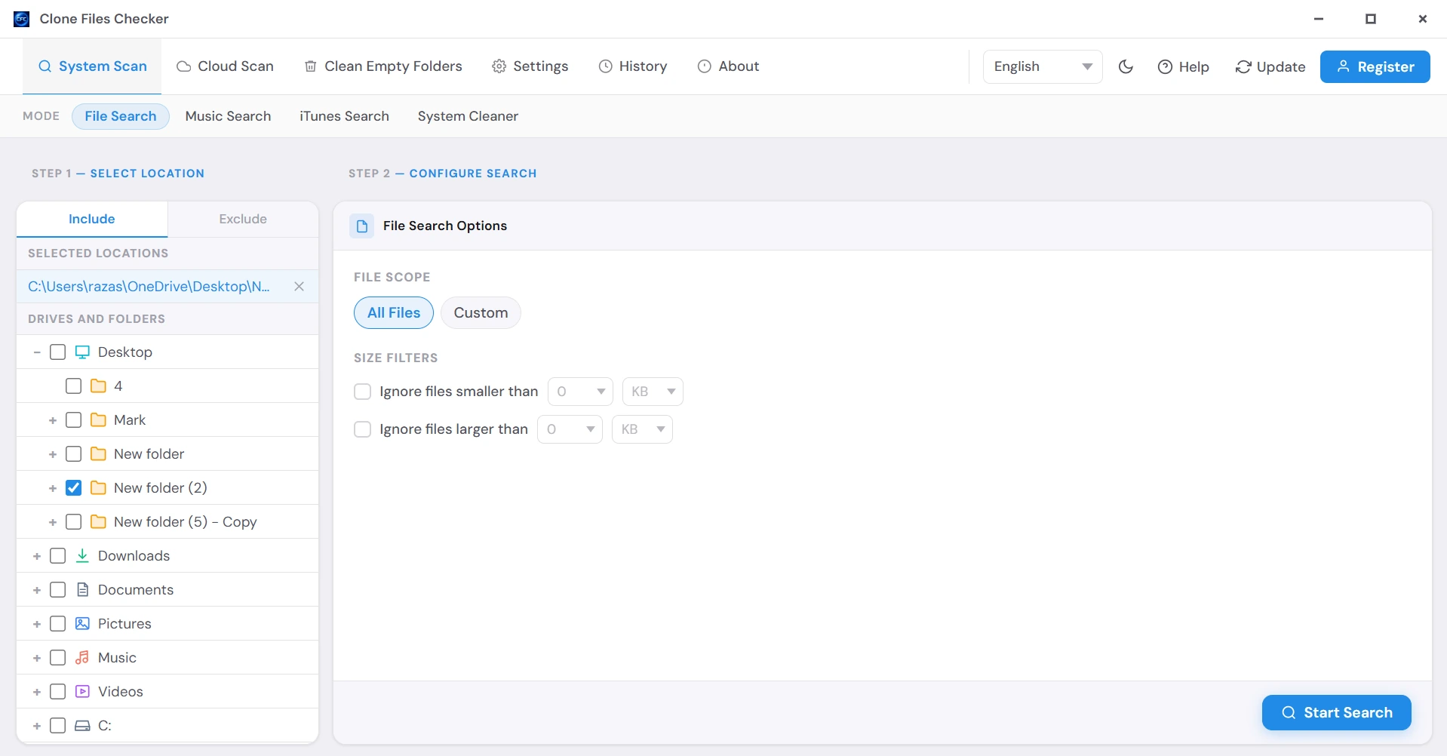Expand the New folder (2) node
Image resolution: width=1447 pixels, height=756 pixels.
click(52, 487)
